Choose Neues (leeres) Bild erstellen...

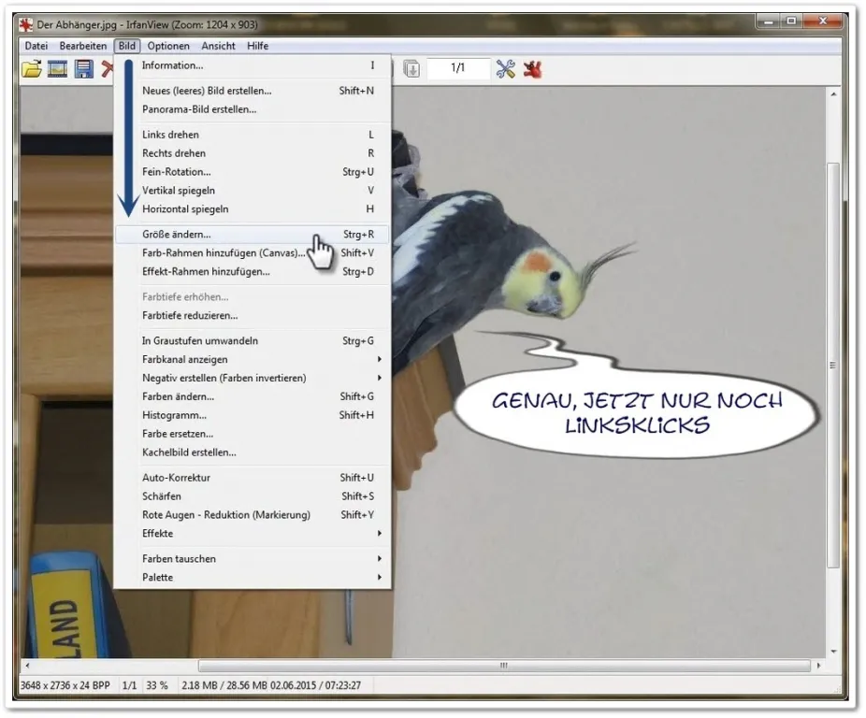pos(253,91)
